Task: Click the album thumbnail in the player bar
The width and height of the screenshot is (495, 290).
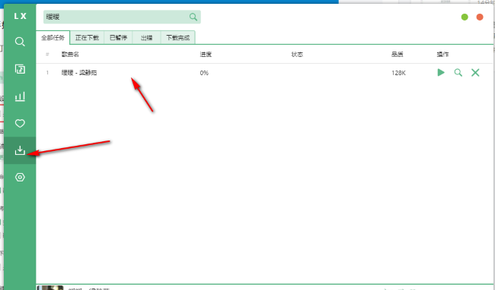Action: (x=50, y=288)
